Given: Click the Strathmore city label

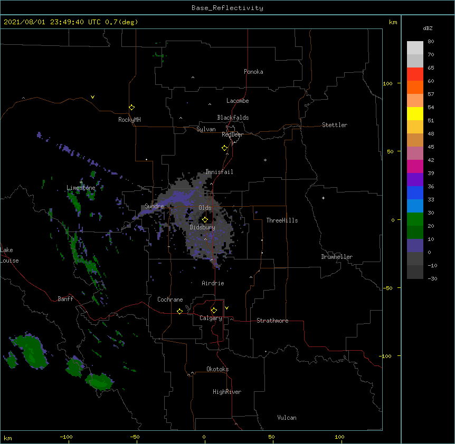Looking at the screenshot, I should 272,321.
